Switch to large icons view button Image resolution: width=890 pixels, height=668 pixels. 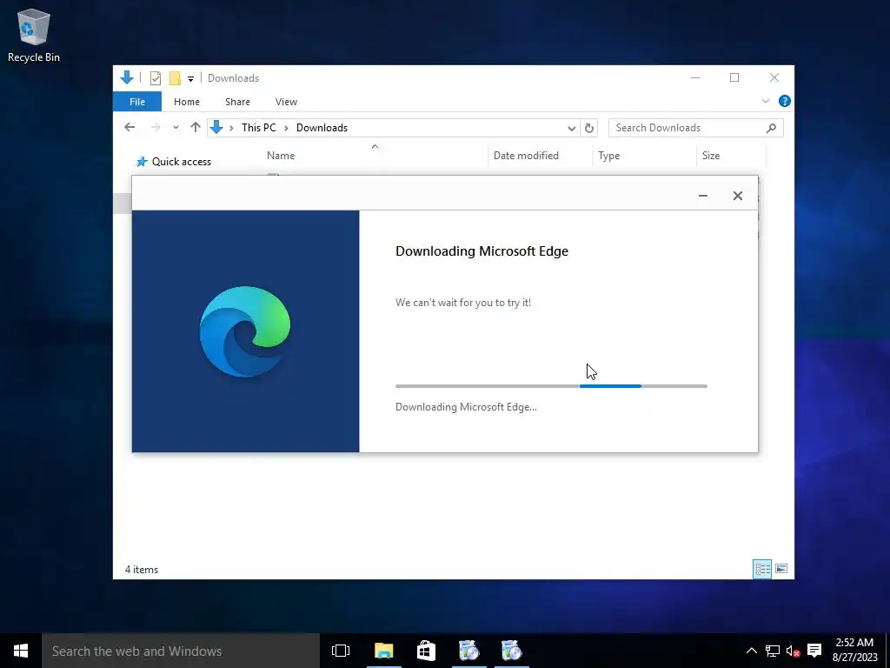click(781, 569)
